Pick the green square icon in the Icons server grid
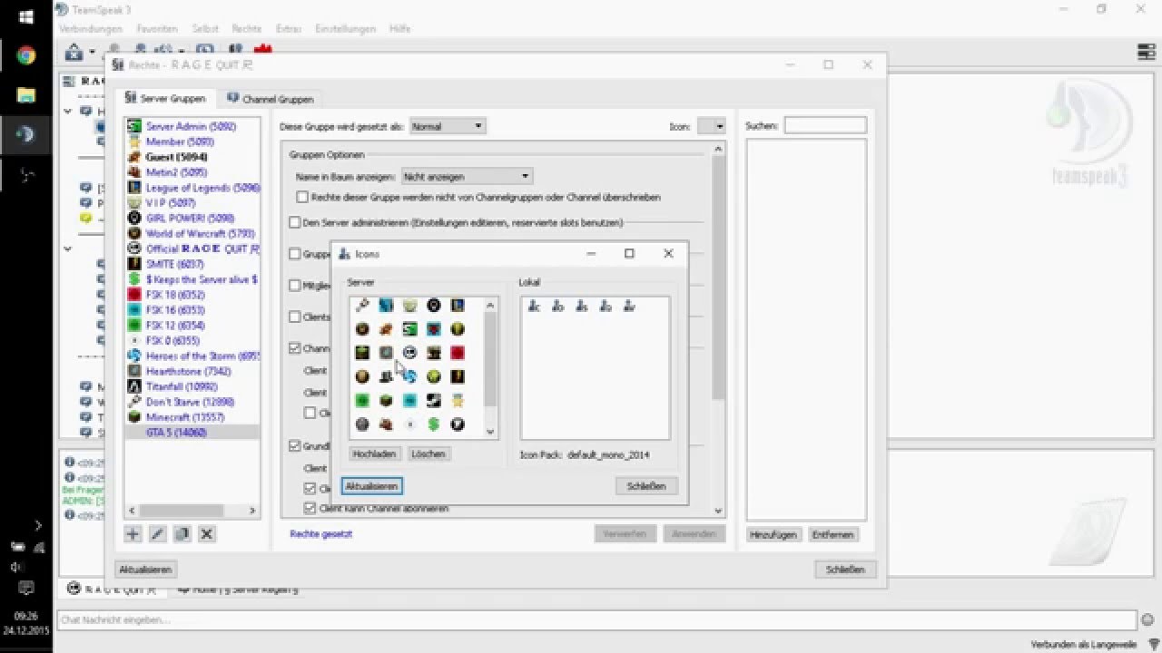 click(x=362, y=400)
